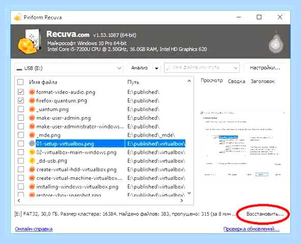Viewport: 301px width, 244px height.
Task: Click the Восстановить... recover button
Action: 265,214
